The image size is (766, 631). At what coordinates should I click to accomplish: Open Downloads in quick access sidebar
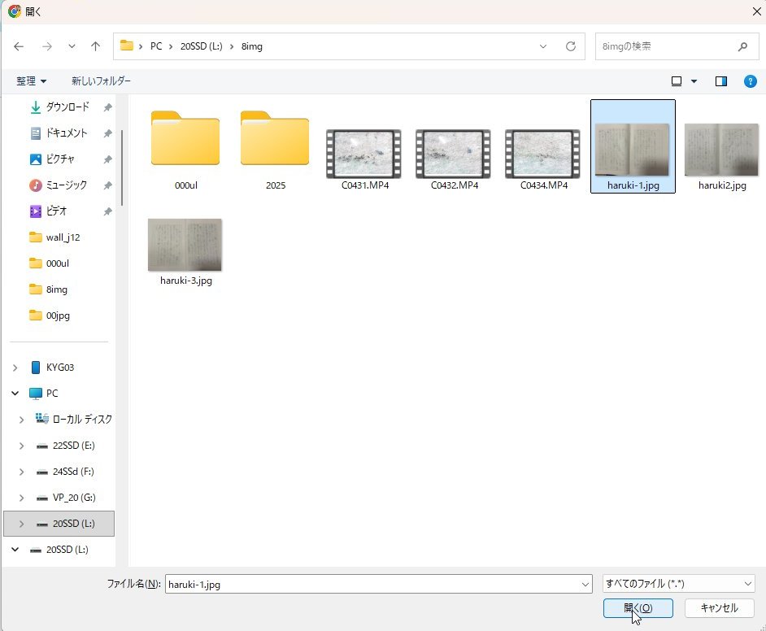coord(67,107)
